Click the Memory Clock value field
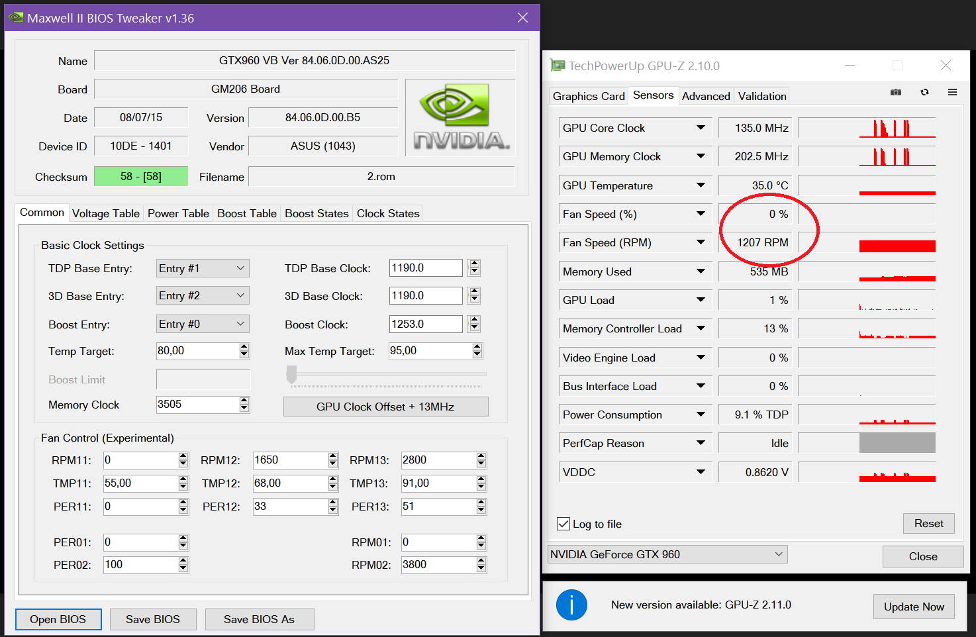 [x=197, y=404]
